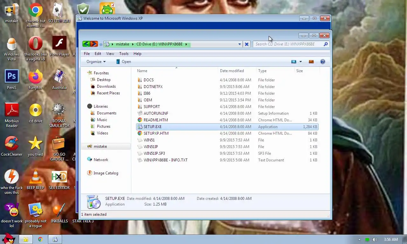The height and width of the screenshot is (244, 407).
Task: Open Explorer help (question mark icon)
Action: (323, 62)
